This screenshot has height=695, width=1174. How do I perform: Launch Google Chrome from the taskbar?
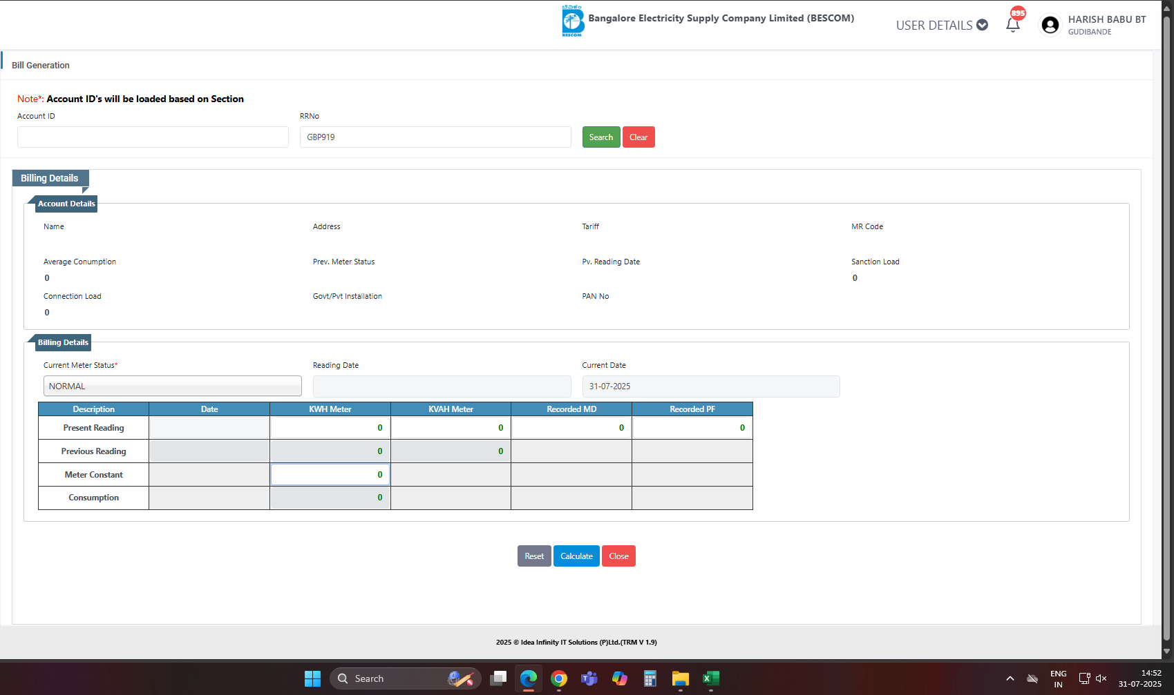tap(559, 678)
